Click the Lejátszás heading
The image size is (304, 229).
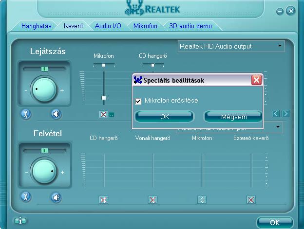[48, 52]
